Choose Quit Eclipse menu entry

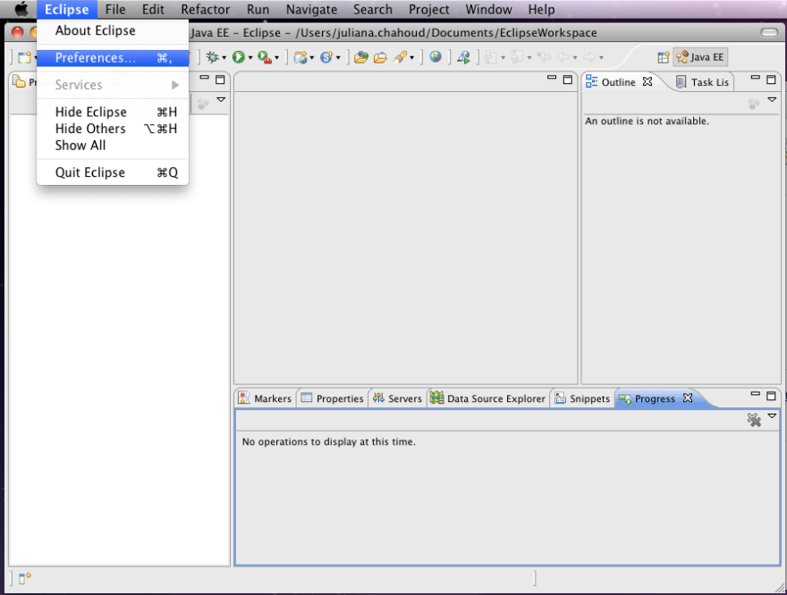(89, 172)
